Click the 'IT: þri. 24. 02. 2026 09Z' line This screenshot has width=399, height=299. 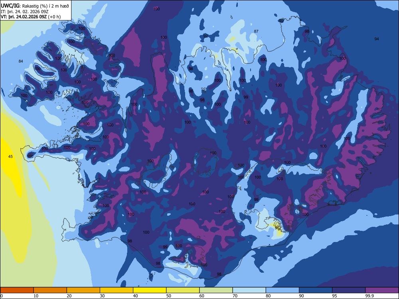[x=25, y=12]
